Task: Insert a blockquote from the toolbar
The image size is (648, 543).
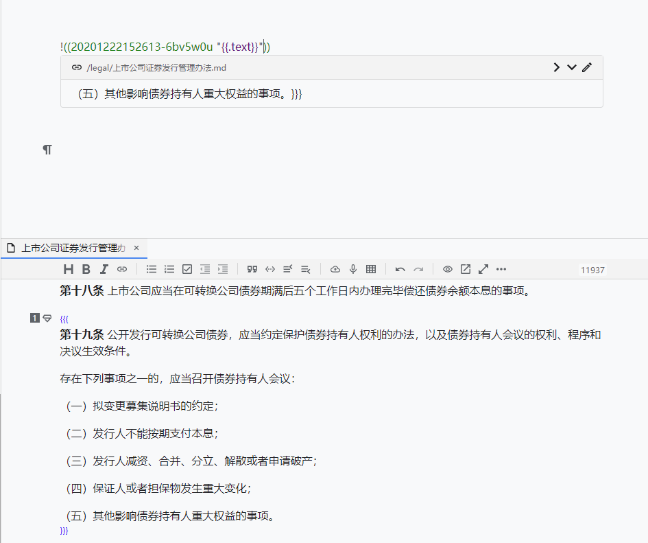Action: 252,269
